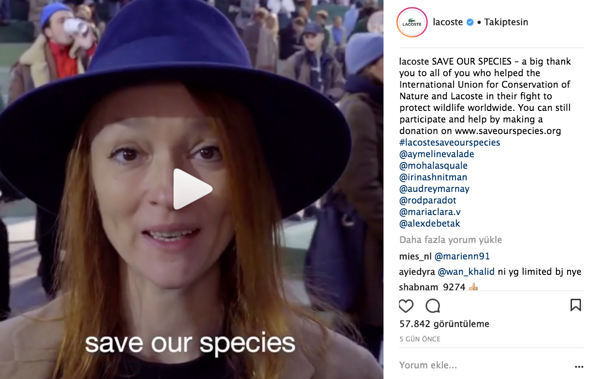Visit the @alexdebetak profile
Screen dimensions: 597x379
click(429, 224)
